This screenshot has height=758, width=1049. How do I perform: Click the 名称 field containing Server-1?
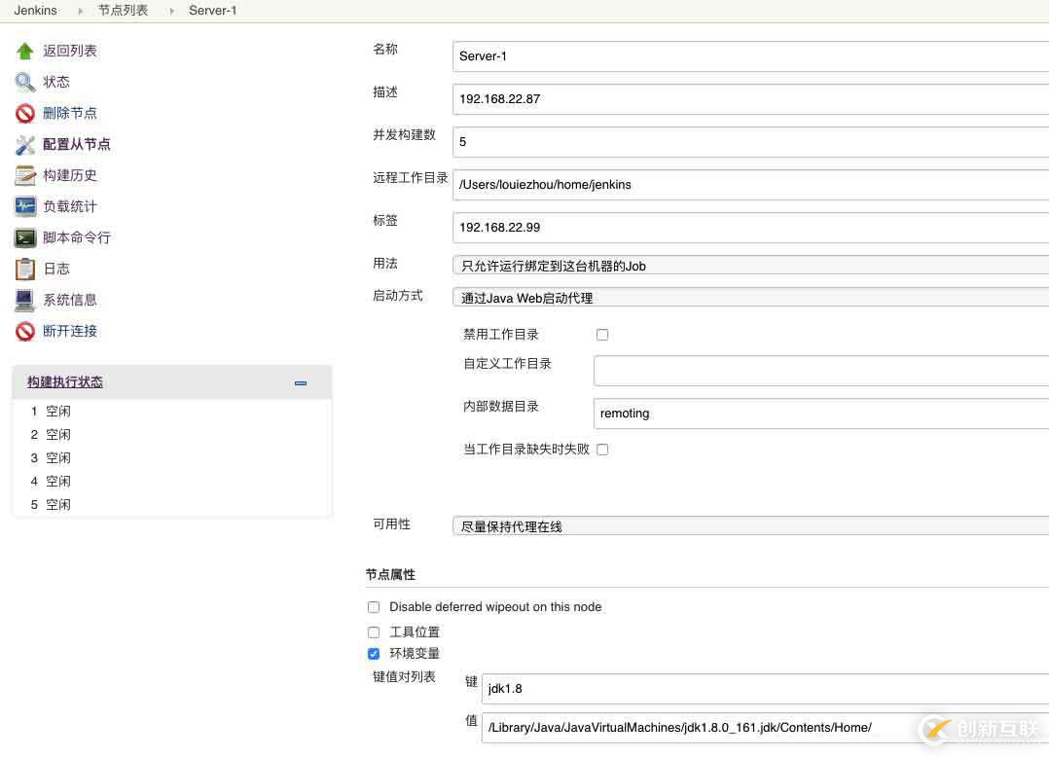pos(750,56)
